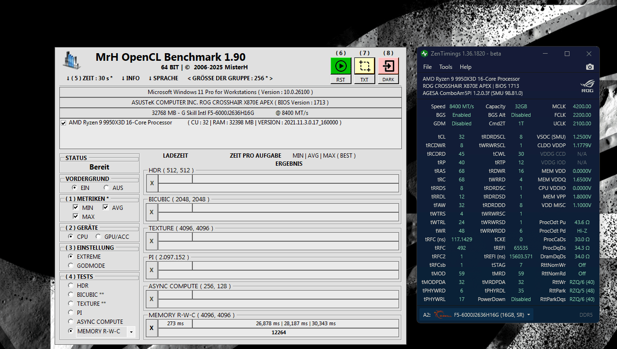Click the MEMORY R-W-C result score 12264
This screenshot has height=349, width=617.
278,332
